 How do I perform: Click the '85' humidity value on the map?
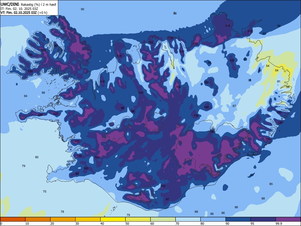click(x=271, y=184)
